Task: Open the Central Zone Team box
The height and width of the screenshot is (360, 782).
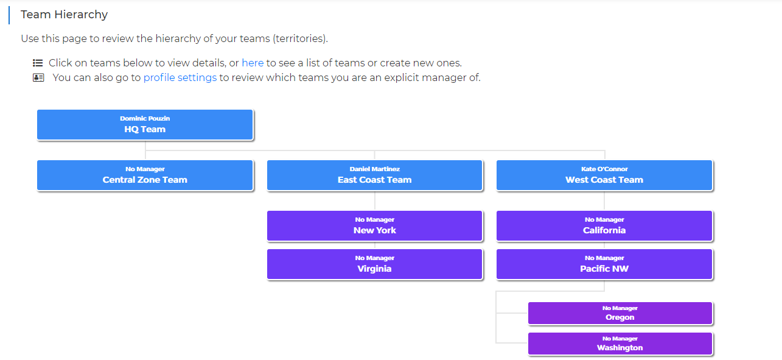Action: 145,175
